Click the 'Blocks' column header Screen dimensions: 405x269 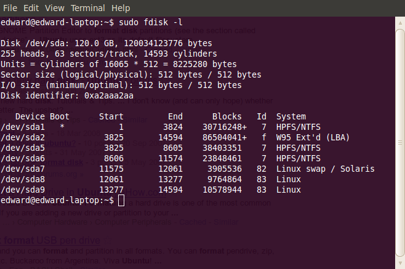[x=227, y=116]
